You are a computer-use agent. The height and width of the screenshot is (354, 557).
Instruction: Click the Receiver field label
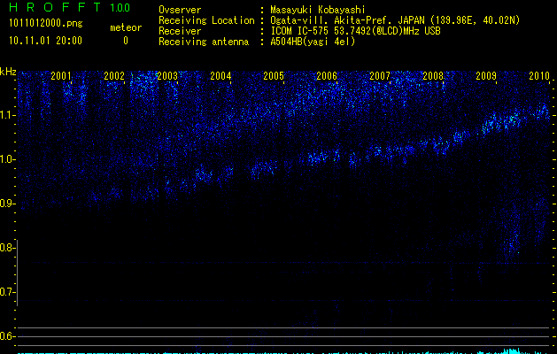180,31
